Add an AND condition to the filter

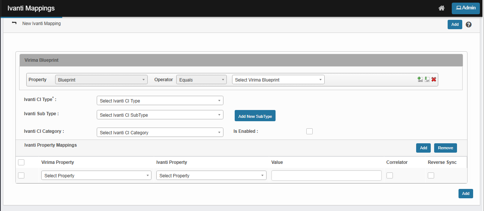coord(420,79)
